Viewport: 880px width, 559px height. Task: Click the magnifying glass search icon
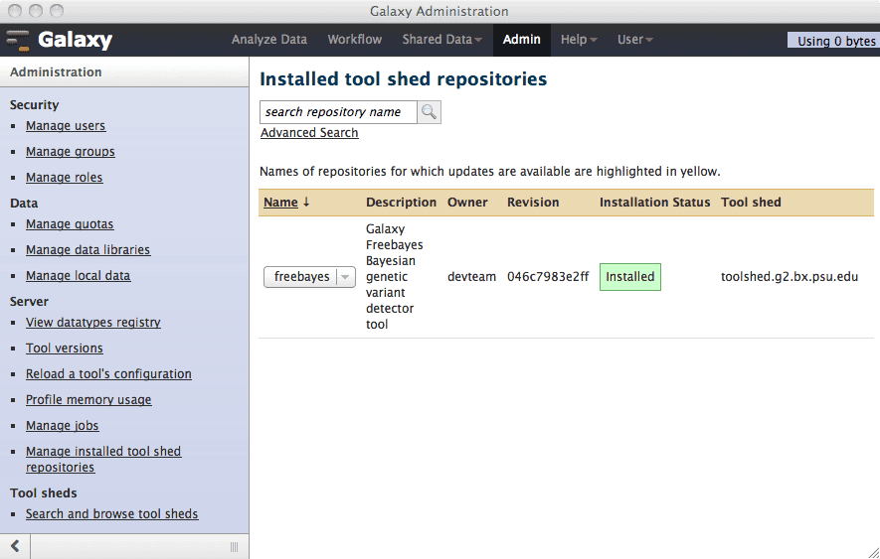(x=429, y=112)
